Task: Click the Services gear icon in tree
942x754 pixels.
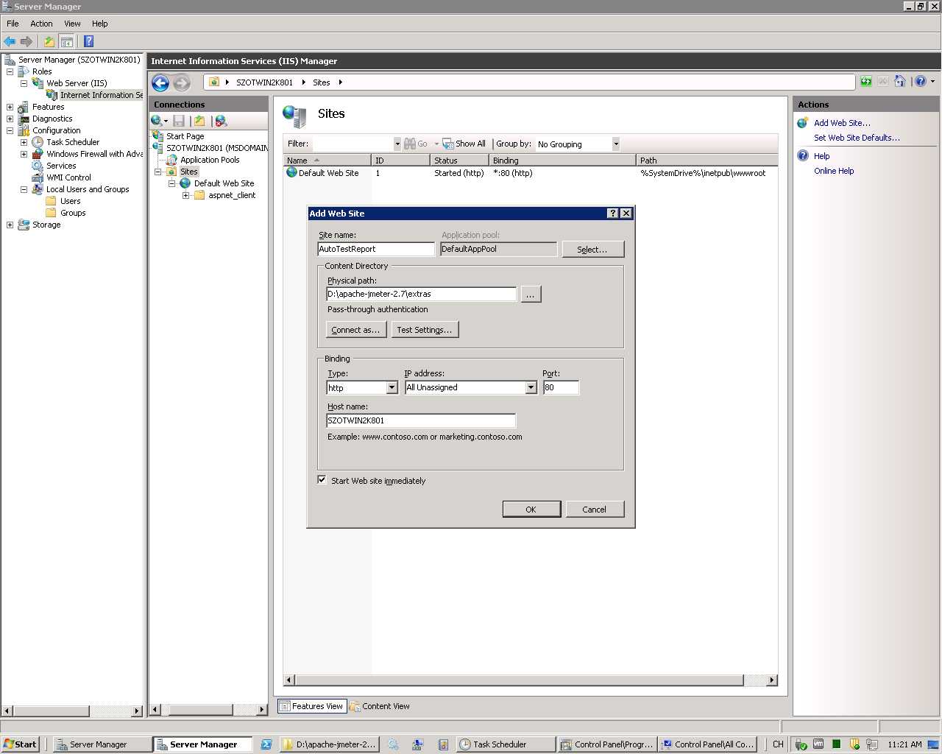Action: 38,166
